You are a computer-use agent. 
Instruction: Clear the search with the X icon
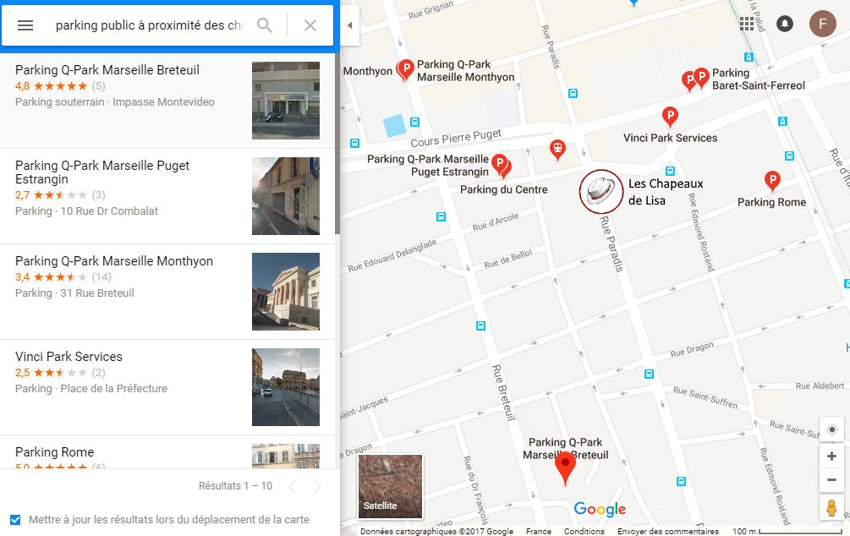(310, 25)
